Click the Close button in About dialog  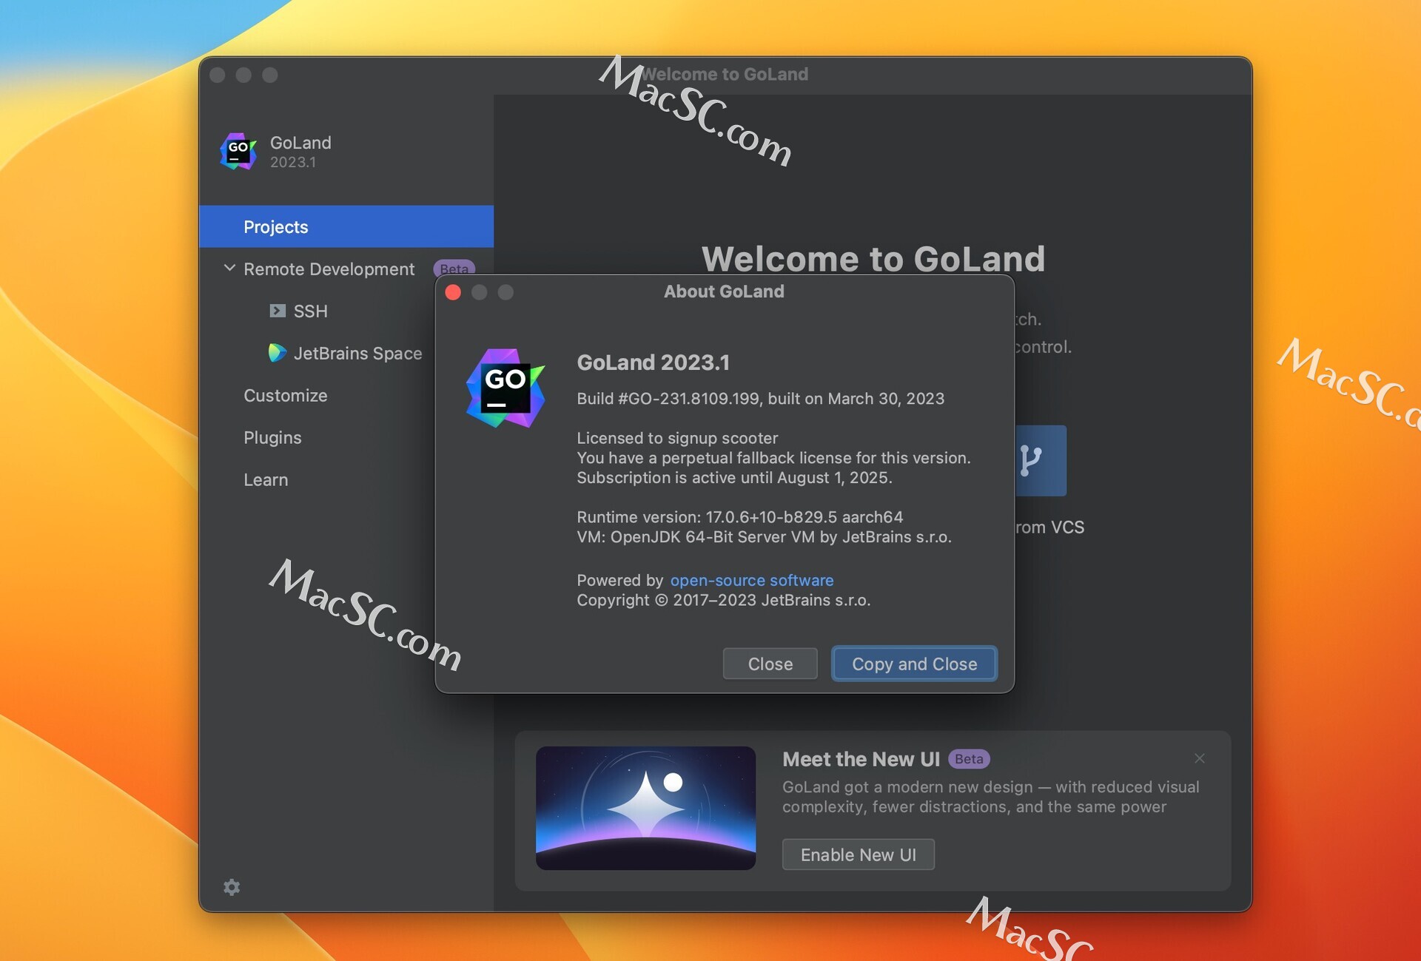[x=770, y=664]
